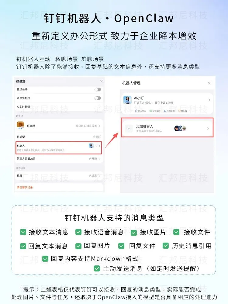Viewport: 228px width, 304px height.
Task: Click the 群汇报 skill icon
Action: click(180, 111)
